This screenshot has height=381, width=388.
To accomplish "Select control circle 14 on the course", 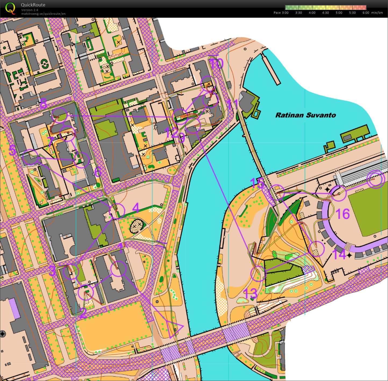I will [316, 249].
